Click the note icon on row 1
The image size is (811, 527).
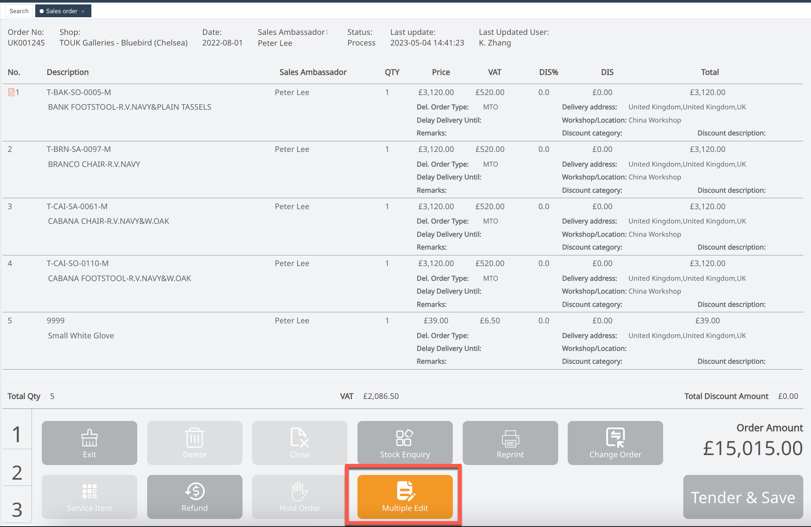pos(11,92)
